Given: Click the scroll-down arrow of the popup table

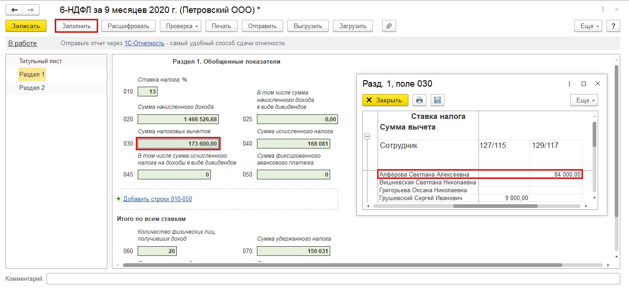Looking at the screenshot, I should tap(594, 198).
